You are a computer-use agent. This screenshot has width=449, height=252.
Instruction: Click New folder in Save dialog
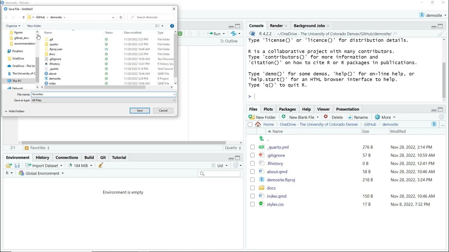pyautogui.click(x=34, y=26)
